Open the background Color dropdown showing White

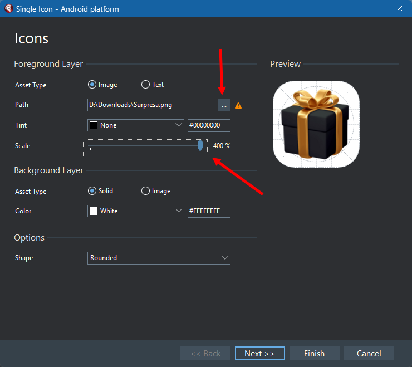point(136,211)
